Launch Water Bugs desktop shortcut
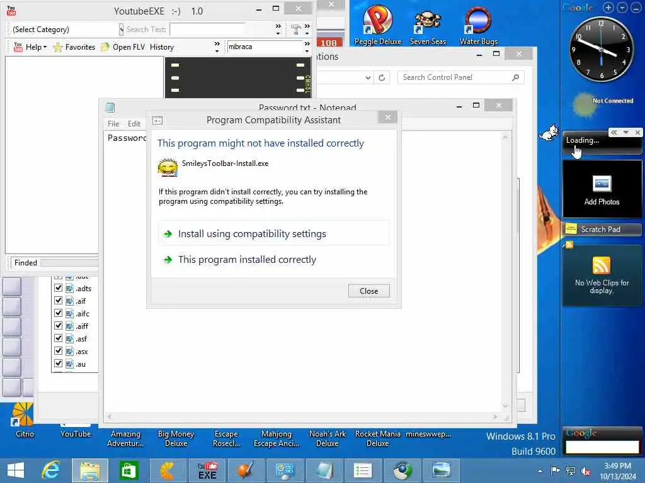The width and height of the screenshot is (645, 483). tap(479, 25)
